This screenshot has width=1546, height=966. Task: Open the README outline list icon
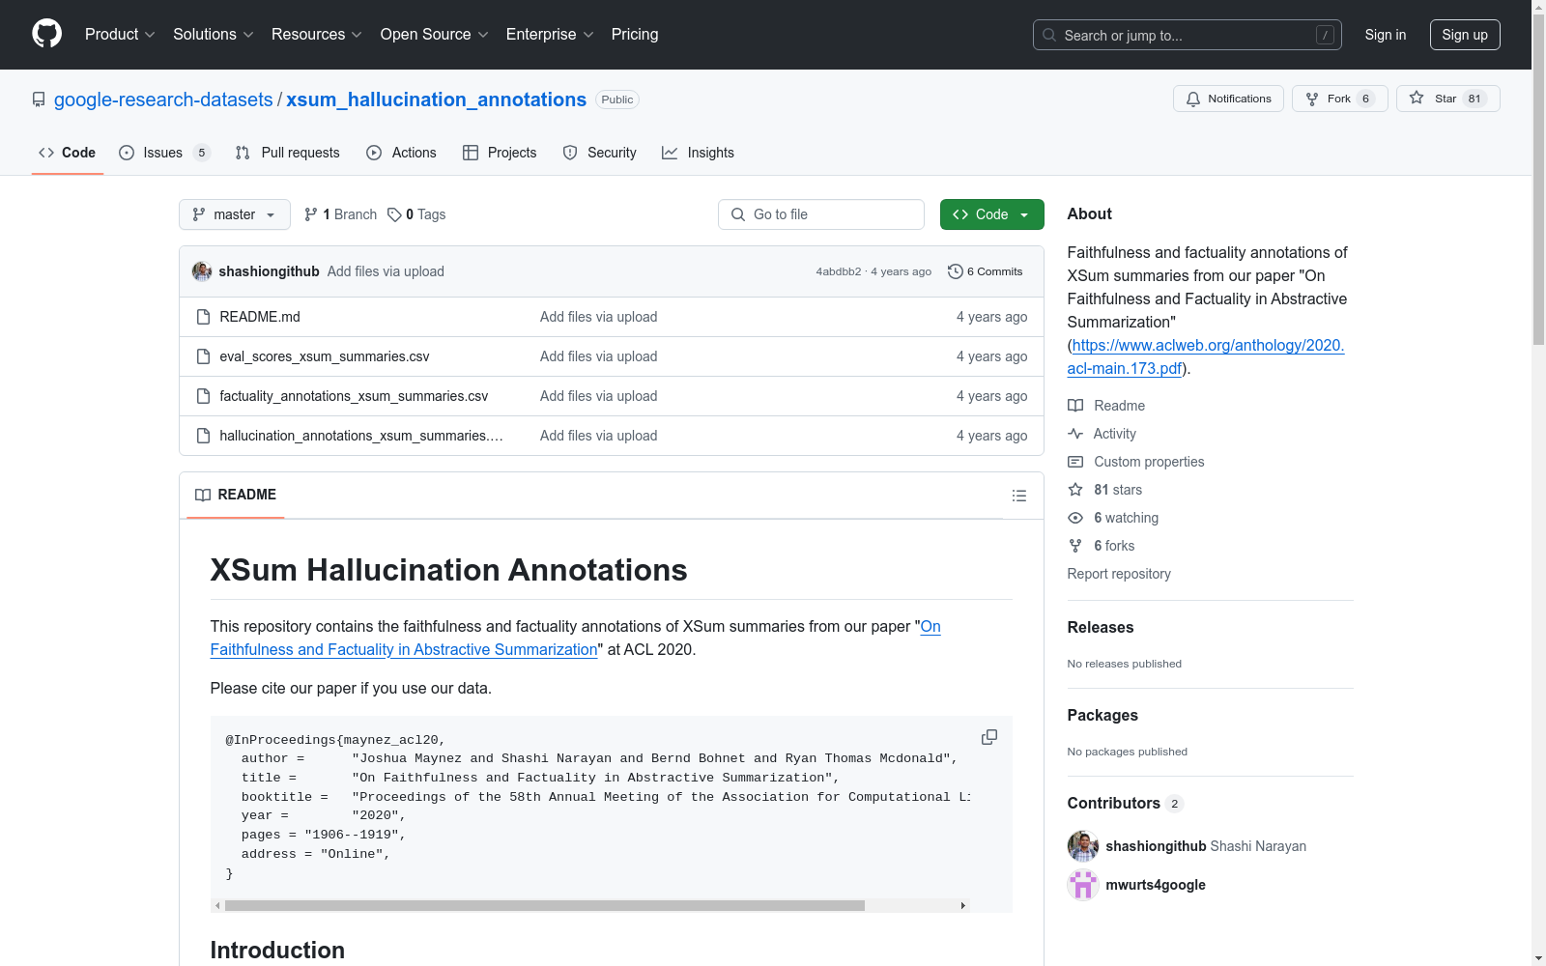(1019, 496)
